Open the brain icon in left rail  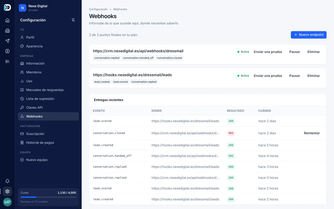point(7,51)
